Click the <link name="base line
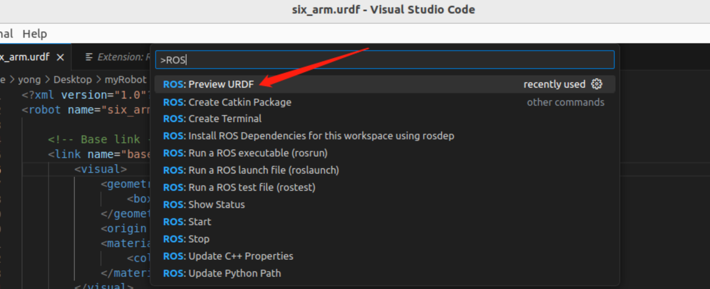This screenshot has height=289, width=710. pyautogui.click(x=99, y=154)
